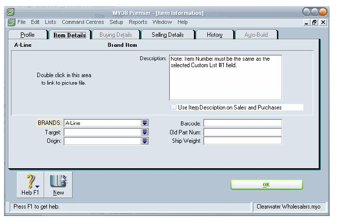Restore the inner Item Information window
359x219 pixels.
coord(314,22)
